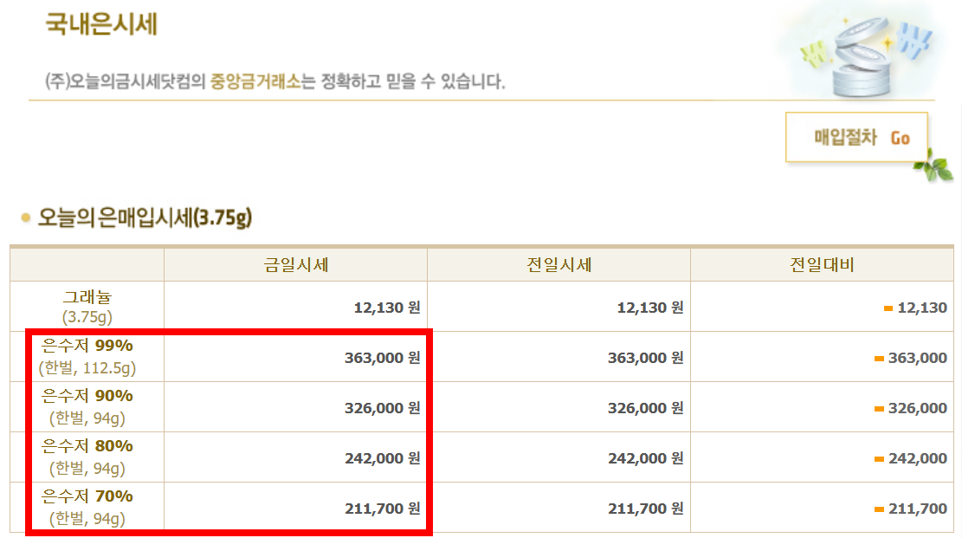
Task: Open the 매입절차 Go button
Action: [x=856, y=137]
